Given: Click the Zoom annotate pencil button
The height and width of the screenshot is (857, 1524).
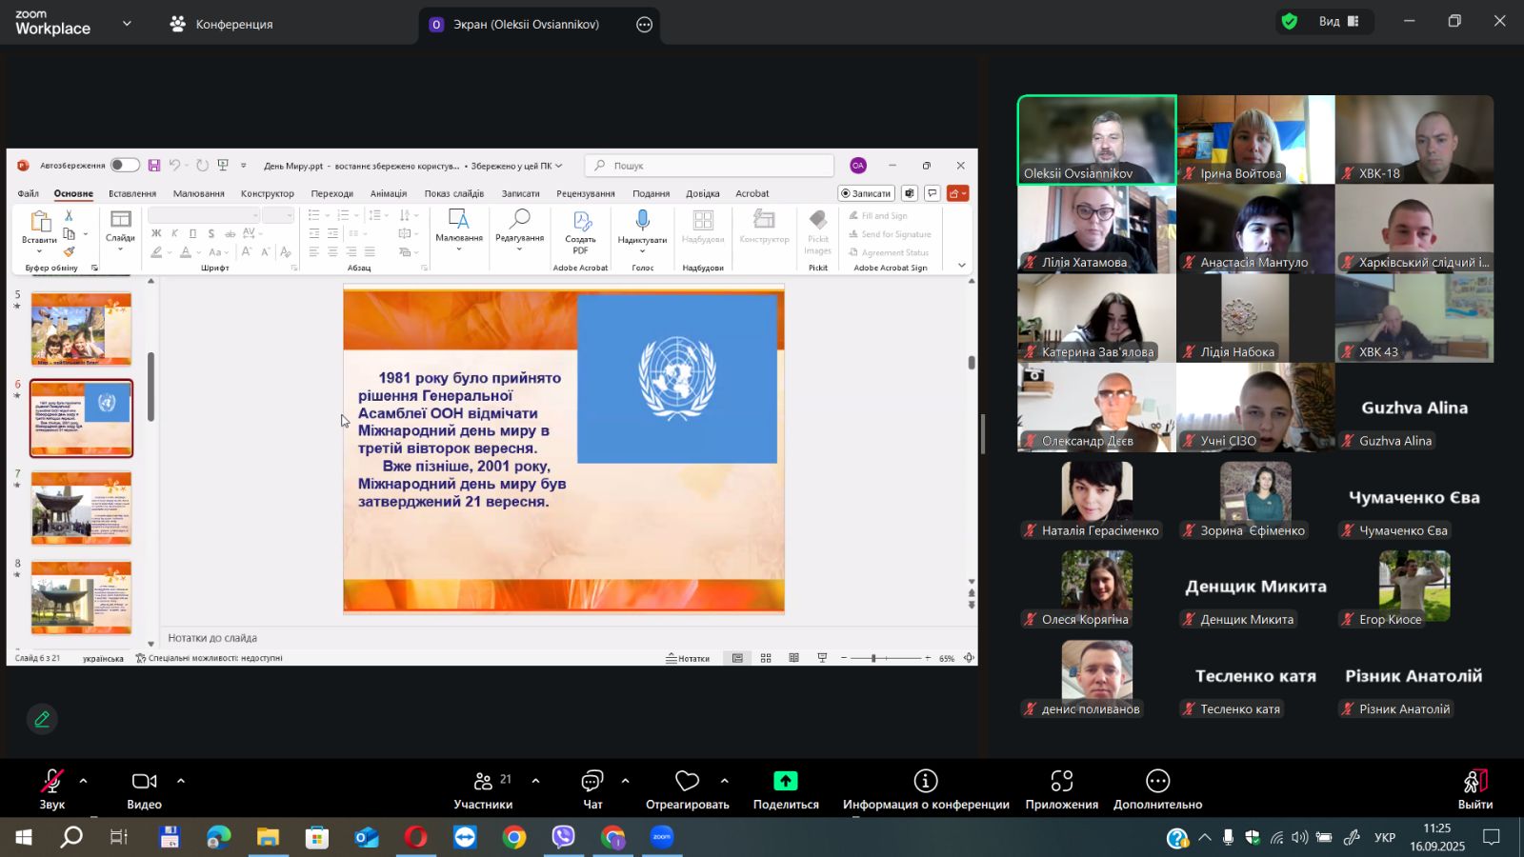Looking at the screenshot, I should point(42,720).
